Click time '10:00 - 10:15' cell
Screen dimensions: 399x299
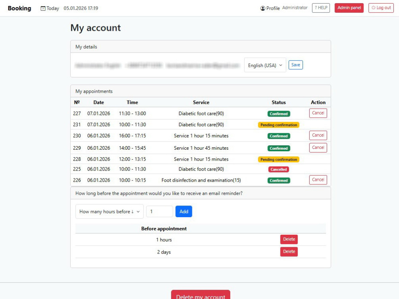coord(132,180)
